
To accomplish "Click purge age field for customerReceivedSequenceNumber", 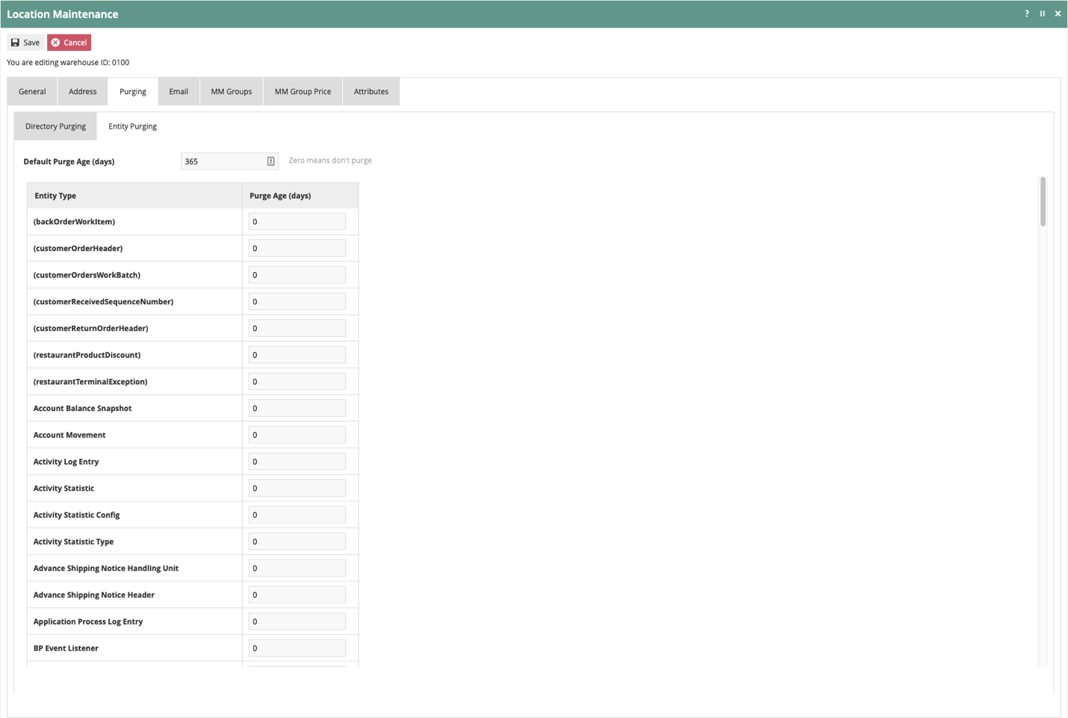I will click(297, 301).
